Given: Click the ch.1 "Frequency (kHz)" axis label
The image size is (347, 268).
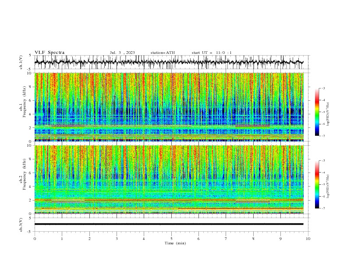Looking at the screenshot, I should pyautogui.click(x=25, y=102).
